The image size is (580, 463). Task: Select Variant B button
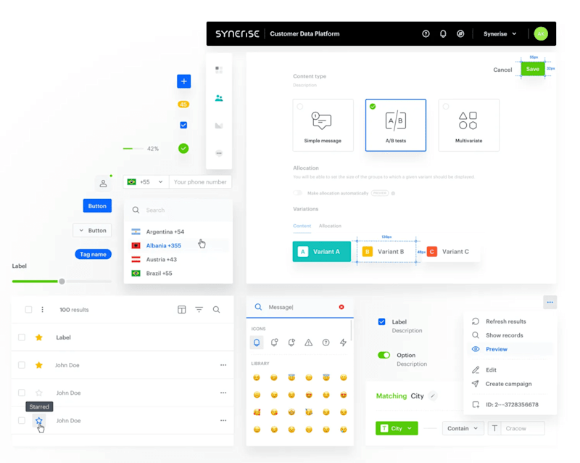386,252
